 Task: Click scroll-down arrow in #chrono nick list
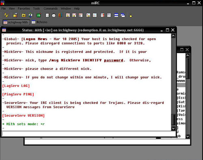[x=188, y=136]
